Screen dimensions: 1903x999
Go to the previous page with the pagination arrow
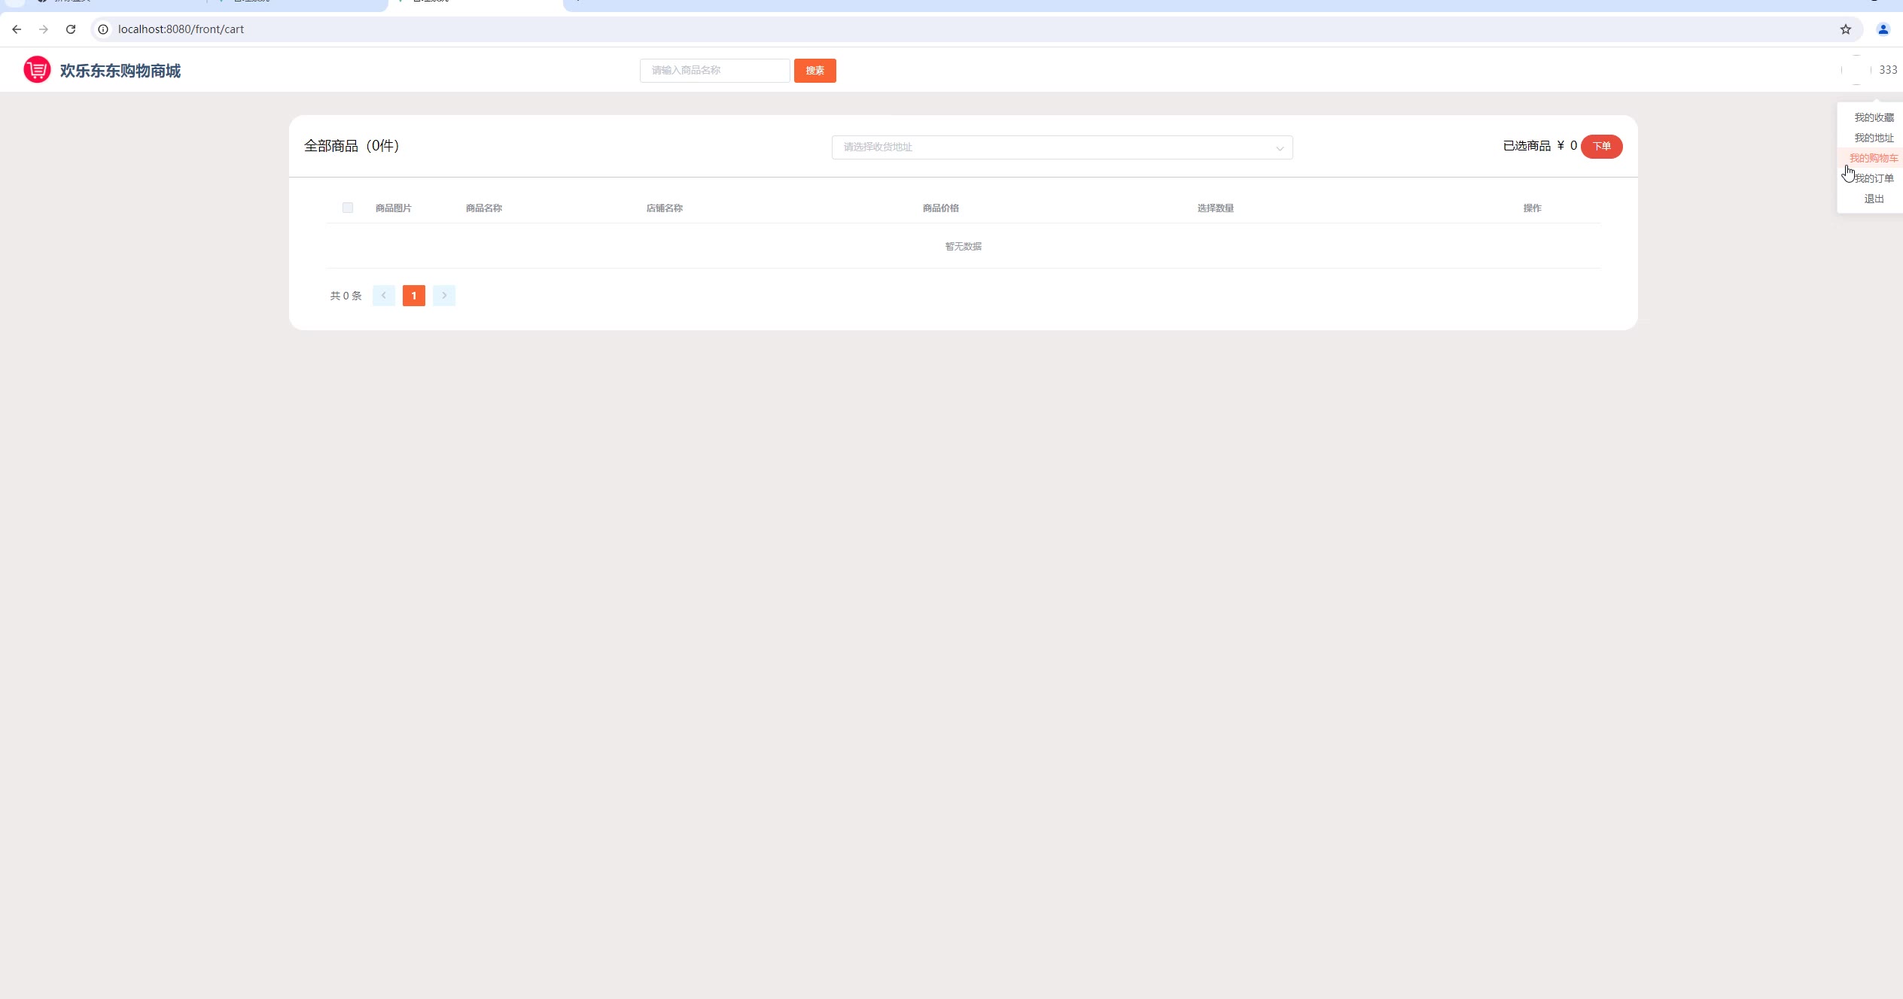point(383,296)
